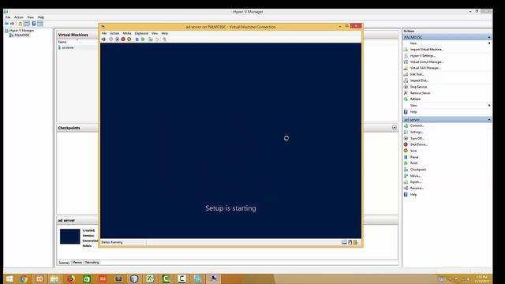Click Remove Server action
The image size is (505, 284).
(421, 93)
